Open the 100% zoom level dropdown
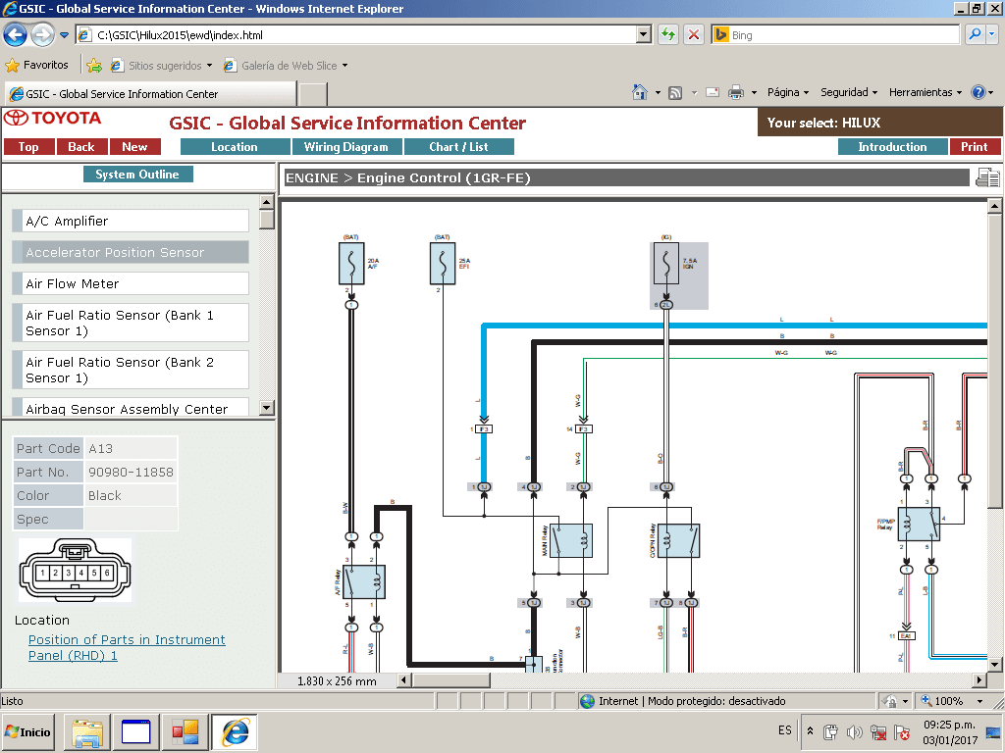This screenshot has height=753, width=1005. [x=980, y=701]
